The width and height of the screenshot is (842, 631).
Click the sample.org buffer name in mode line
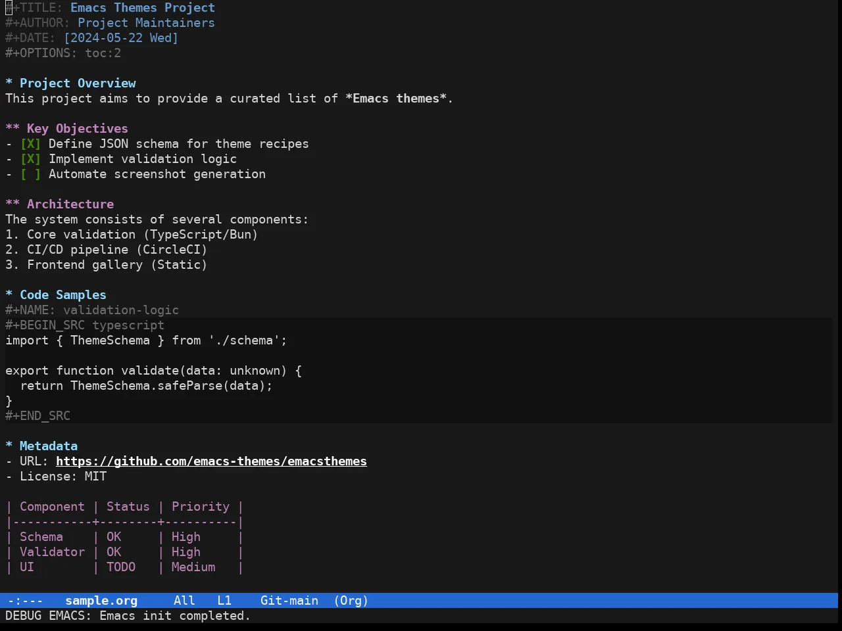101,601
